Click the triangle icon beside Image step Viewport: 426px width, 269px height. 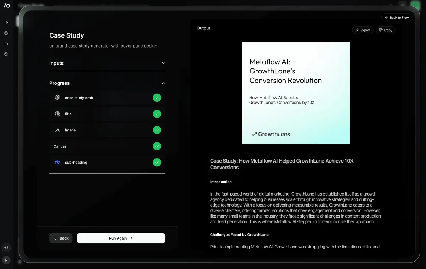(x=58, y=130)
